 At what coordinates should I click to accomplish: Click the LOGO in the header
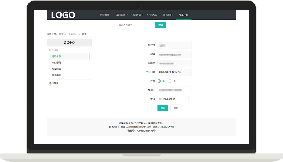click(63, 15)
